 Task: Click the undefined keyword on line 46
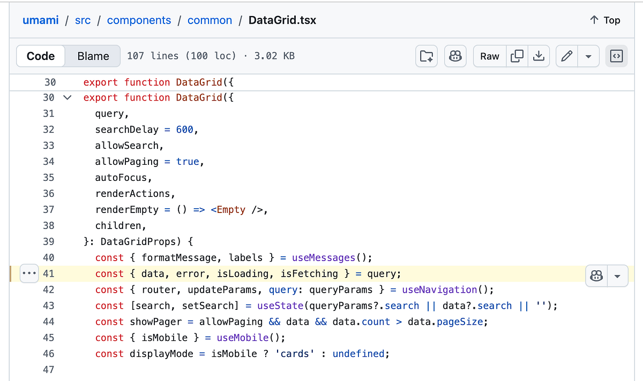click(x=358, y=354)
